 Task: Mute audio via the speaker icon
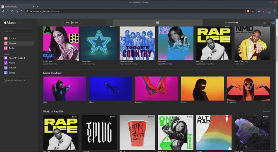tap(226, 22)
